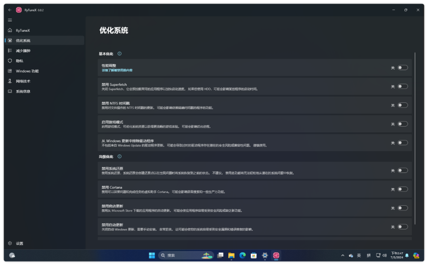Click the 拼 IME mode indicator
The width and height of the screenshot is (428, 265).
(x=369, y=256)
